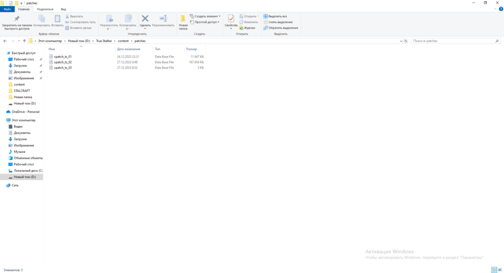
Task: Switch to large icons view in status bar
Action: coord(500,270)
